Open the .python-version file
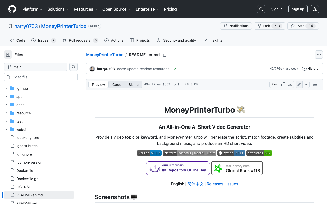327x204 pixels. click(x=29, y=162)
